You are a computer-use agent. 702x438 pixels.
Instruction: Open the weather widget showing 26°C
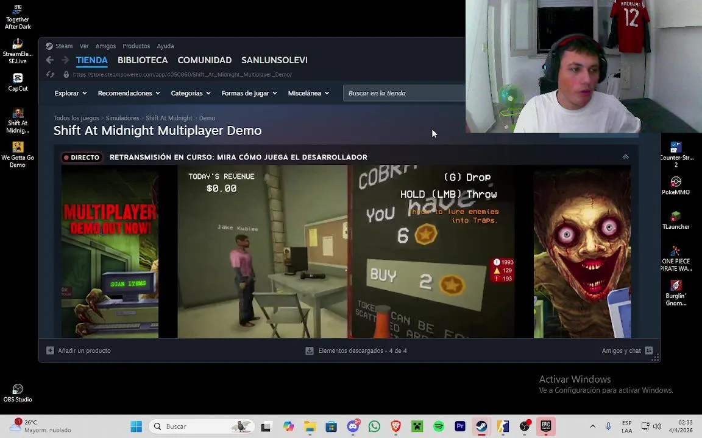pyautogui.click(x=40, y=426)
